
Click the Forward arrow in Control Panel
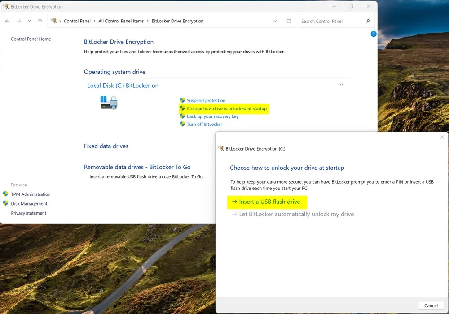tap(19, 21)
